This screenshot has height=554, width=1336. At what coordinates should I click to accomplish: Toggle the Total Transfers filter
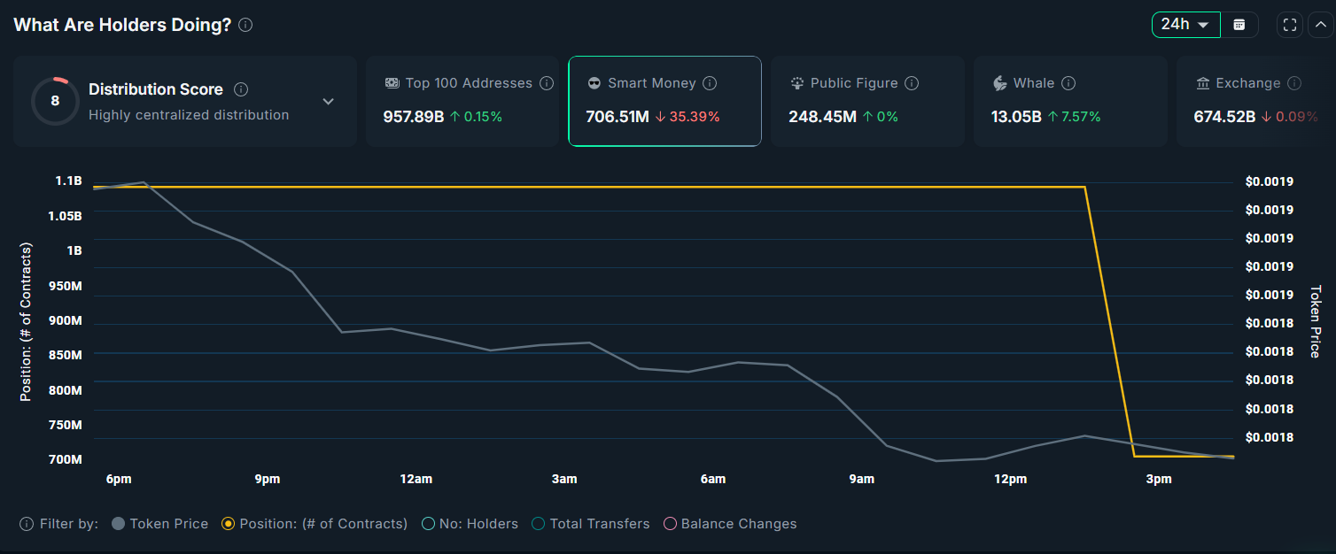(x=590, y=523)
